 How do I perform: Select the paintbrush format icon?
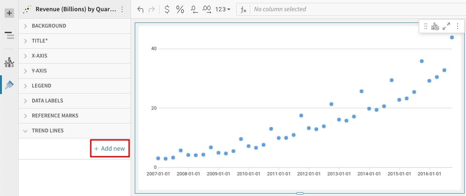(9, 85)
